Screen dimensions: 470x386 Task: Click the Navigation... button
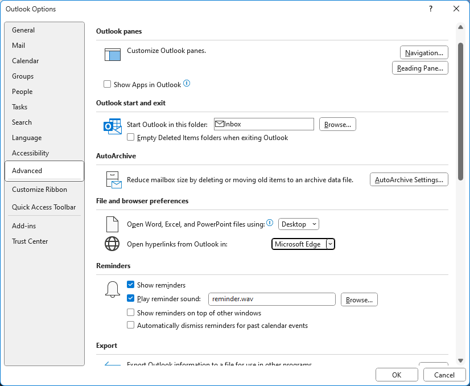(424, 53)
